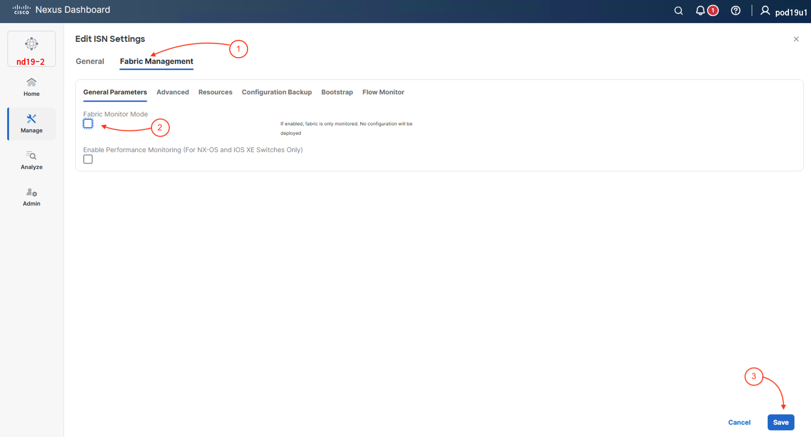
Task: Switch to the General tab
Action: (x=90, y=61)
